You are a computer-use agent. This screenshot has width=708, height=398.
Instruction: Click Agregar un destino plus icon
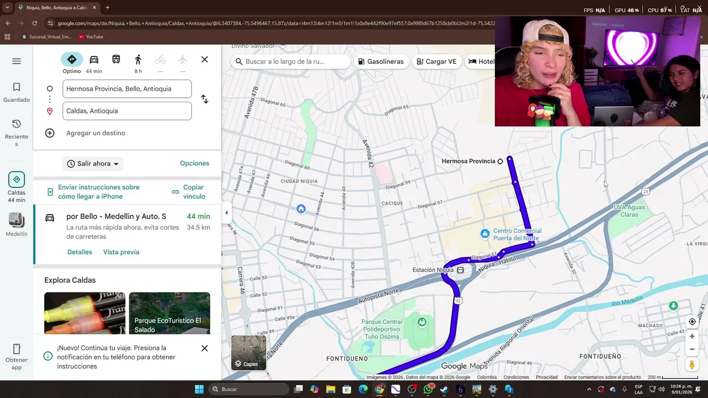pyautogui.click(x=50, y=133)
